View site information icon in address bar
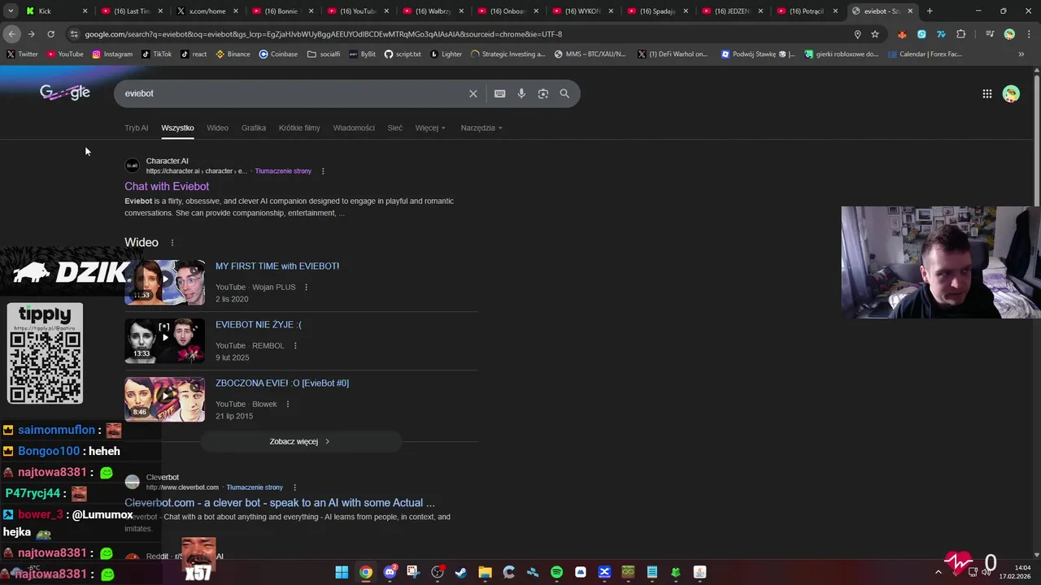1041x585 pixels. click(x=74, y=34)
